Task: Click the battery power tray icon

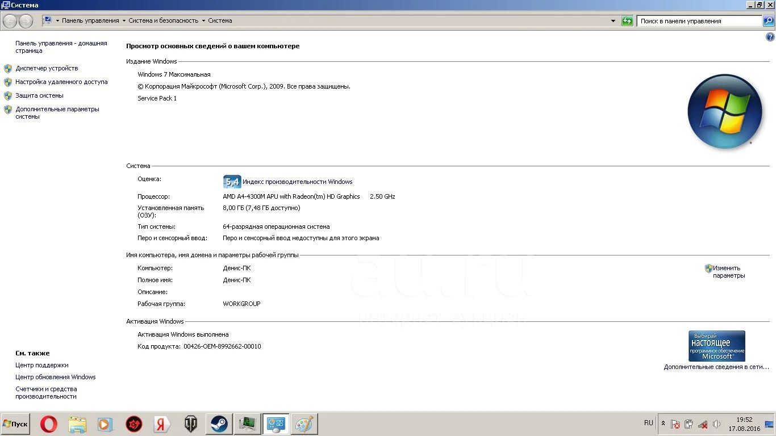Action: coord(689,424)
